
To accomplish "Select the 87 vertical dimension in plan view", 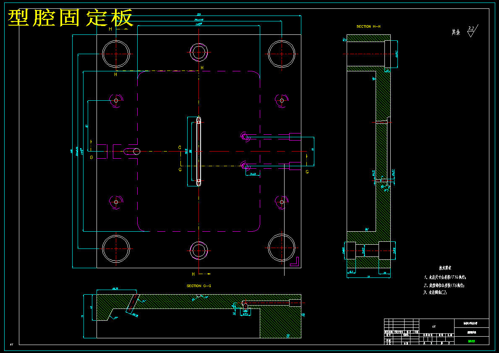I will (86, 126).
